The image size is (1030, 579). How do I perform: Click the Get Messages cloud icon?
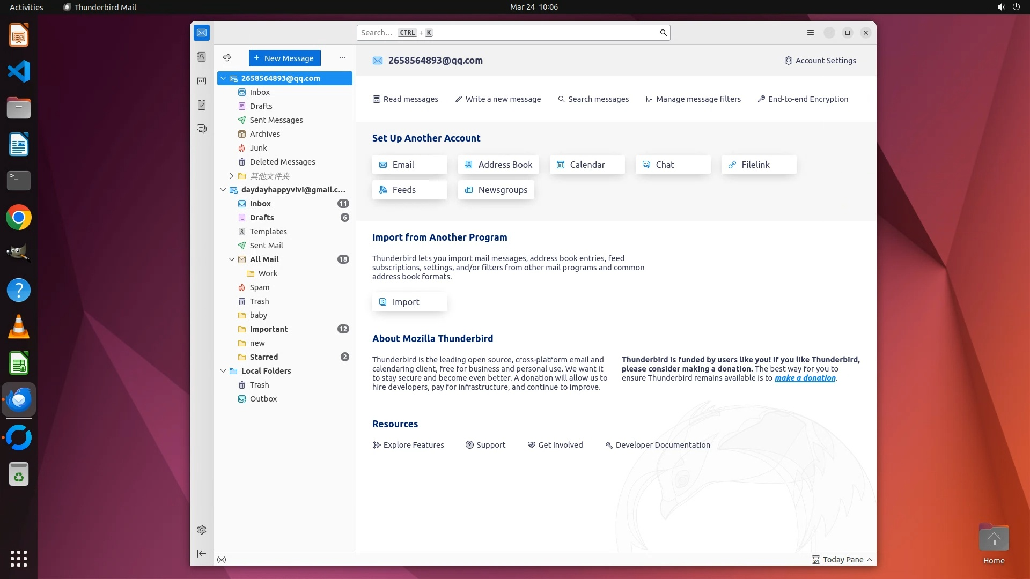227,58
